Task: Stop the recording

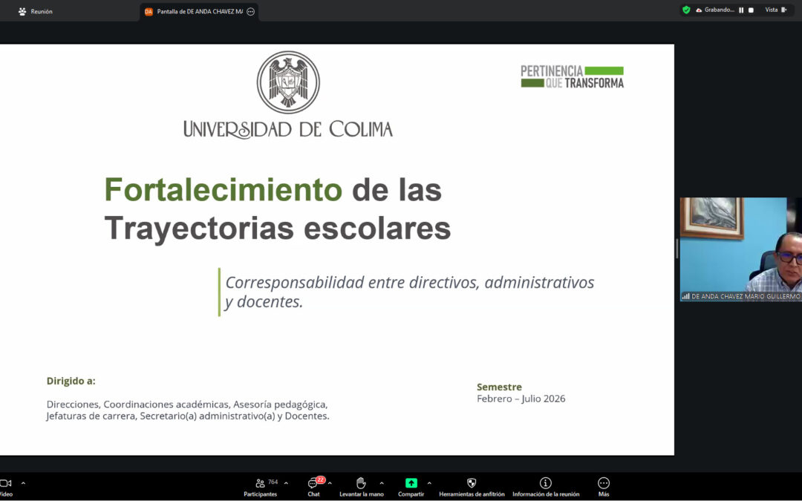Action: (x=751, y=10)
